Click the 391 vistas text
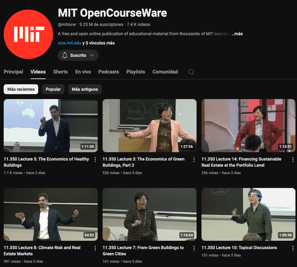Screen dimensions: 297x267 [12, 261]
